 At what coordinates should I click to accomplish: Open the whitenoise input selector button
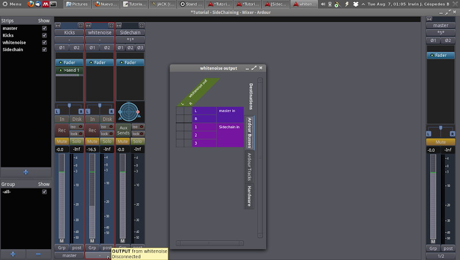click(x=99, y=40)
